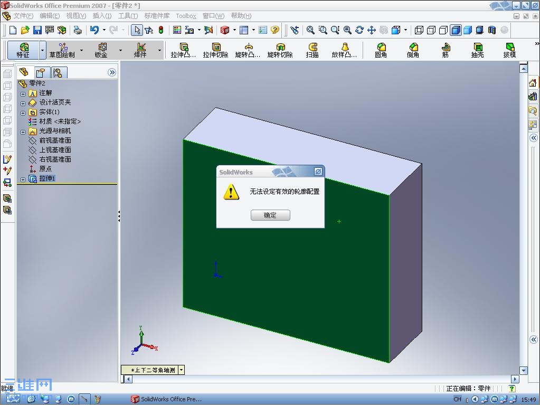The image size is (540, 405).
Task: Toggle Section View icon
Action: [492, 30]
